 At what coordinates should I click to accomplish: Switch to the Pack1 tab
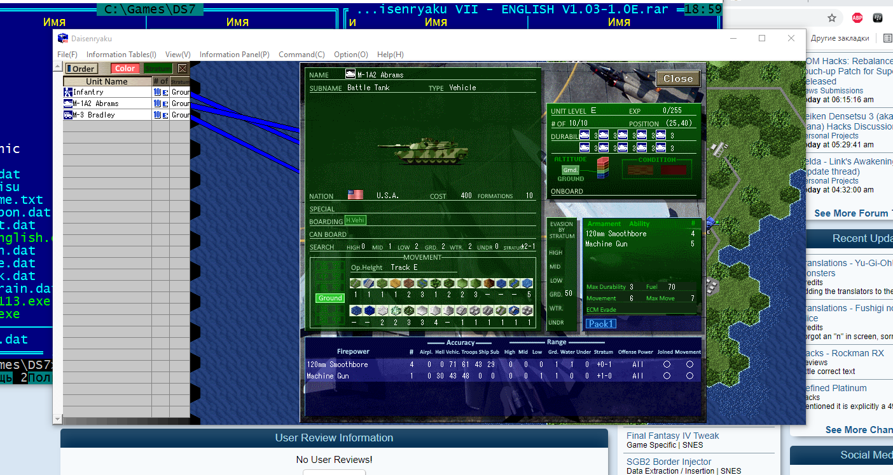click(x=600, y=324)
